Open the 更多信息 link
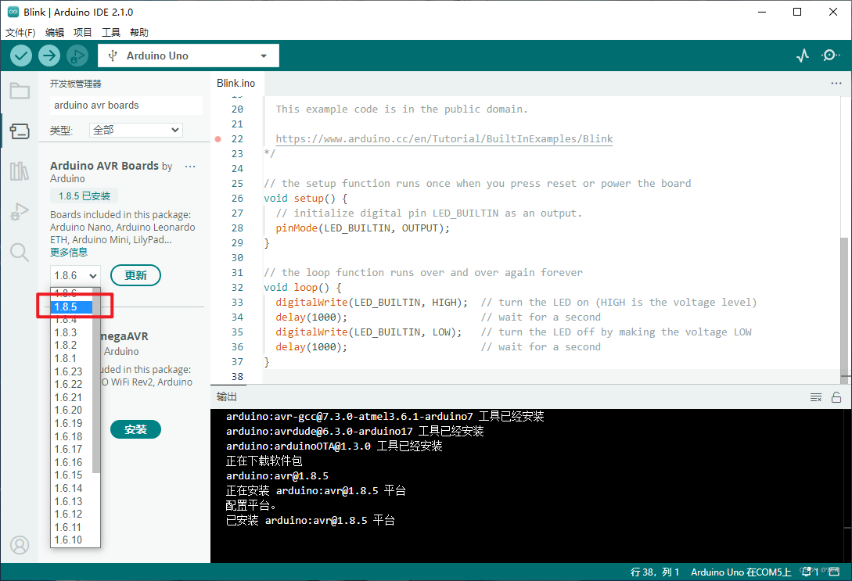Image resolution: width=852 pixels, height=581 pixels. tap(69, 253)
